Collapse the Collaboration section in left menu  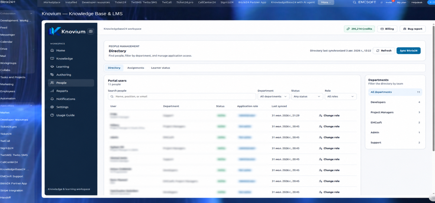click(x=31, y=14)
